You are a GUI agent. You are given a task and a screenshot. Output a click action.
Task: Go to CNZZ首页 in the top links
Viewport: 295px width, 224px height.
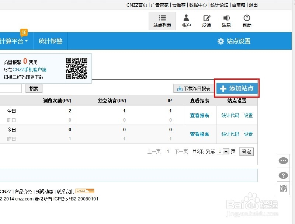(137, 5)
